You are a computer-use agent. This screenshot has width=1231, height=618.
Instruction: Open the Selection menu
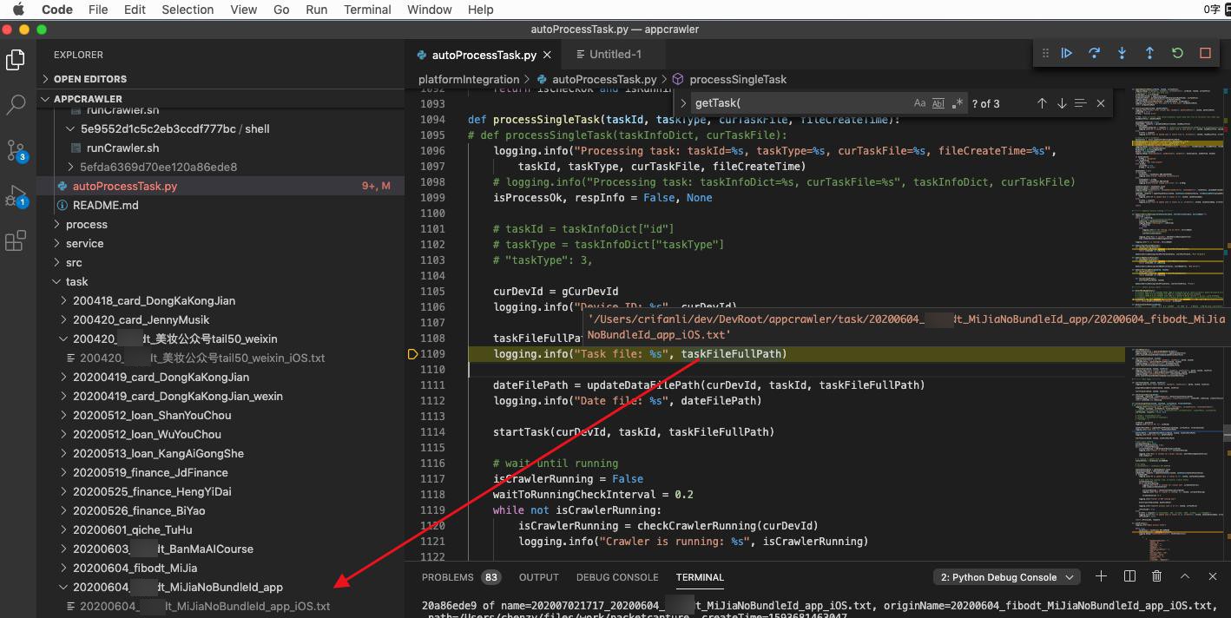tap(188, 10)
